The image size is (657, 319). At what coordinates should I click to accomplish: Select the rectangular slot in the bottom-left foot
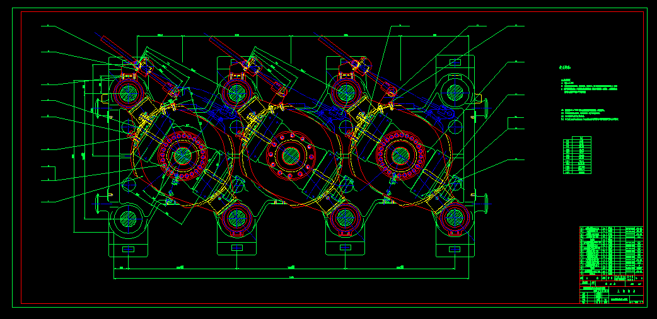(128, 249)
